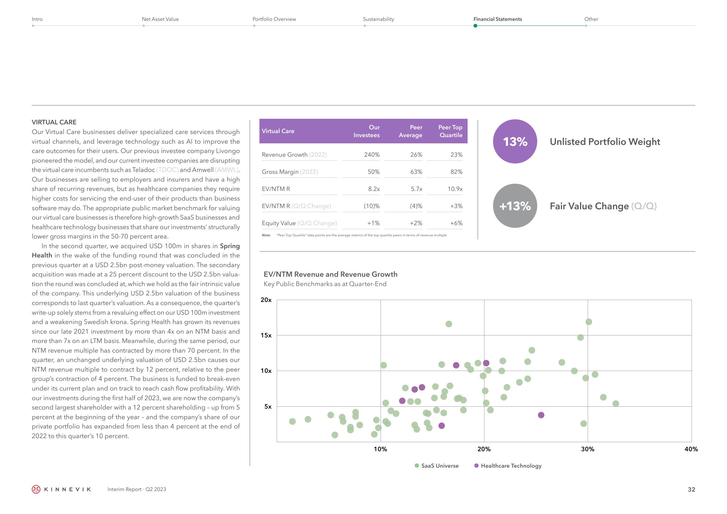Click the grey +13% fair value circle
Image resolution: width=727 pixels, height=514 pixels.
515,206
